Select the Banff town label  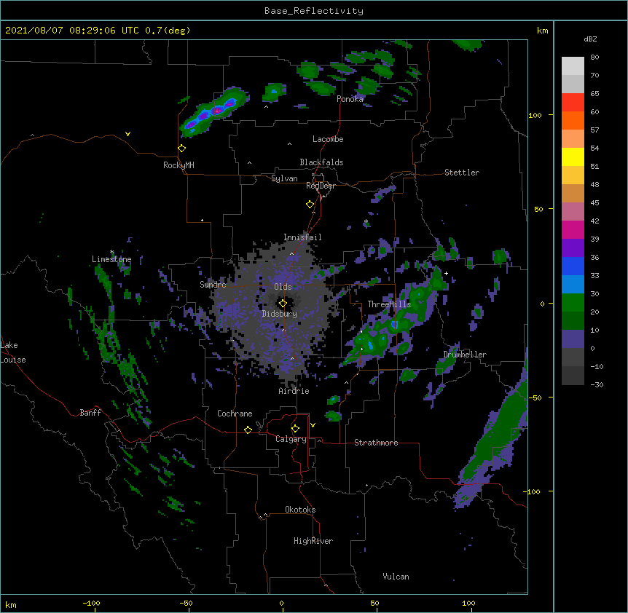pyautogui.click(x=90, y=413)
